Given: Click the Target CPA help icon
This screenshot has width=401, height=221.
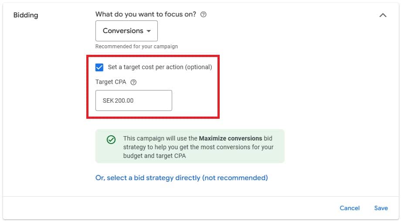Looking at the screenshot, I should (133, 82).
